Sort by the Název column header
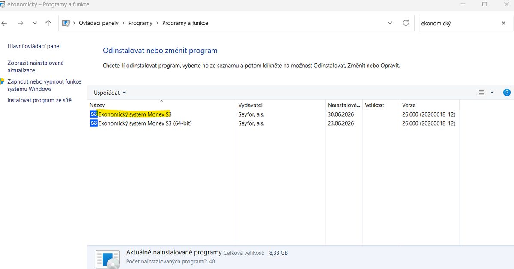This screenshot has width=514, height=269. click(161, 105)
